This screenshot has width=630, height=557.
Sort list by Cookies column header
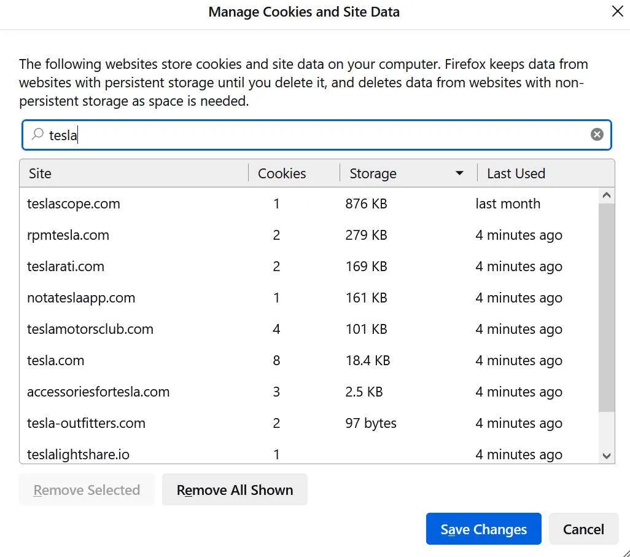(x=294, y=173)
